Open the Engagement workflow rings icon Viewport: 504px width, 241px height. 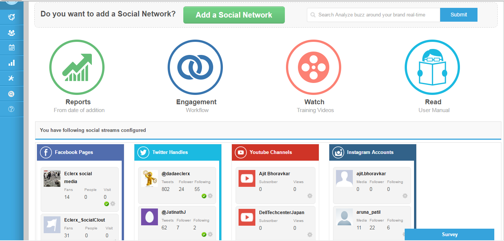click(195, 68)
